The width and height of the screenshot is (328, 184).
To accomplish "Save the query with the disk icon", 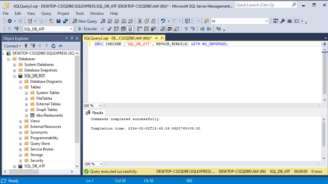I will 58,21.
